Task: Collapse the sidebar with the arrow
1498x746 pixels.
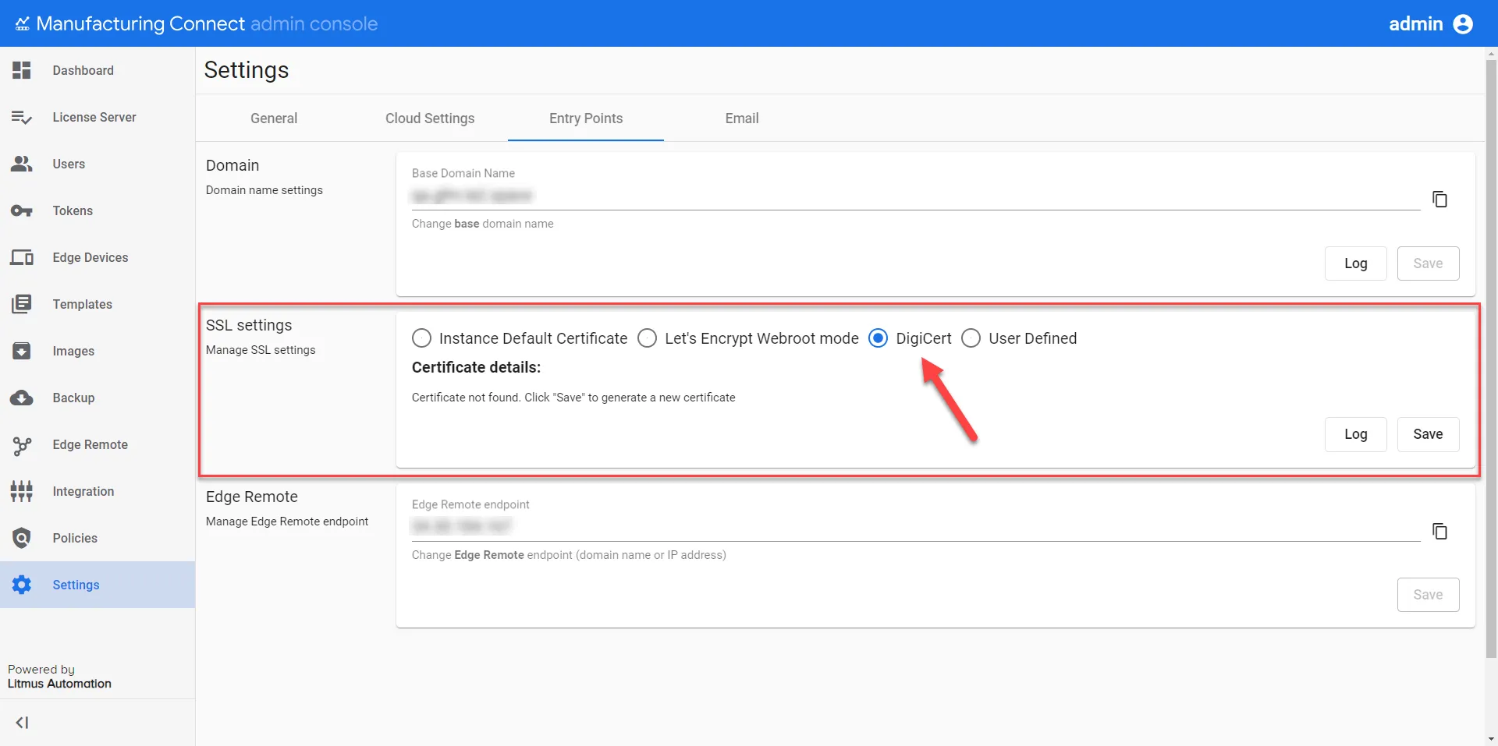Action: [x=22, y=723]
